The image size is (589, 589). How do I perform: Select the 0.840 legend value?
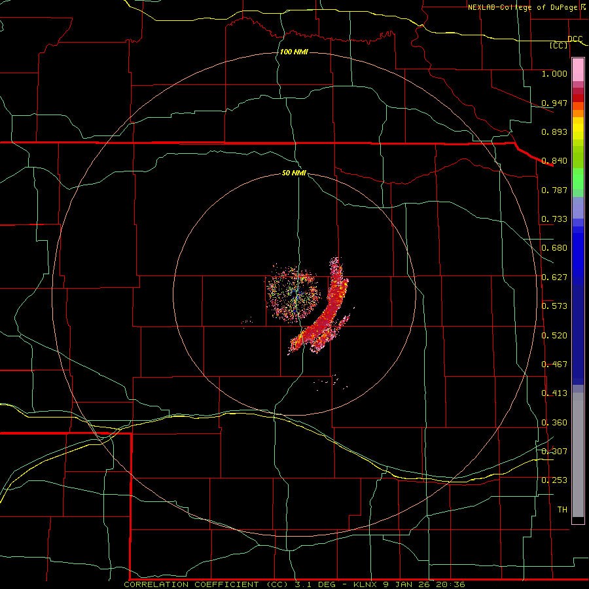click(x=554, y=161)
